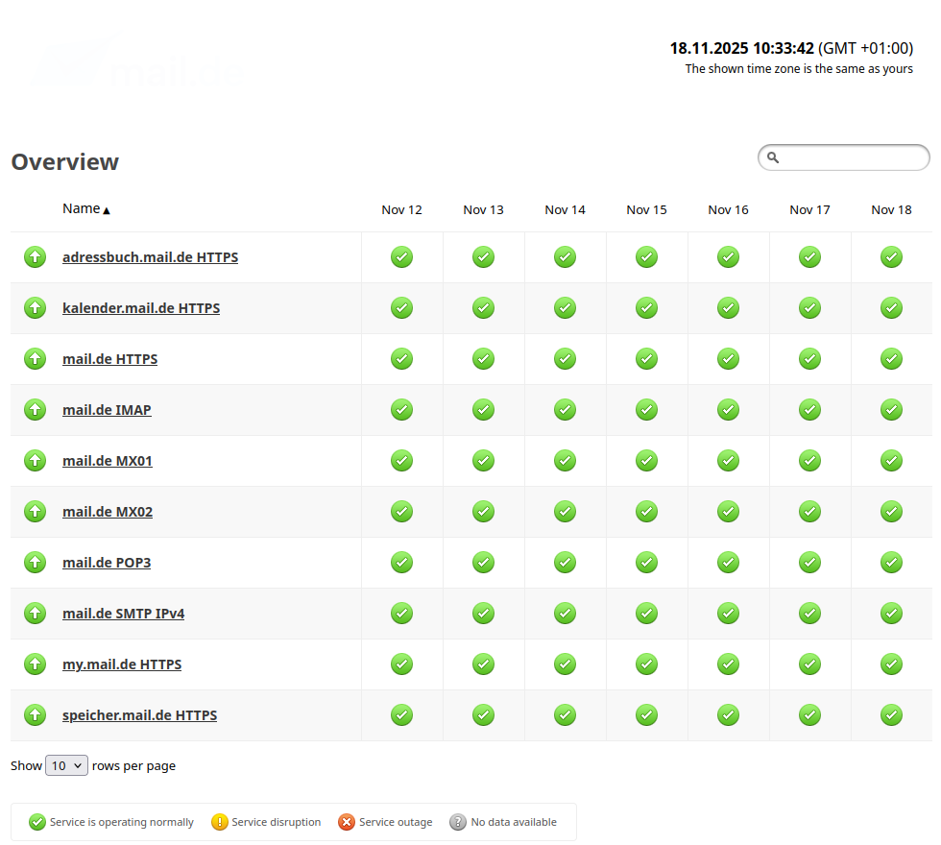Open mail.de MX02 service link
Image resolution: width=941 pixels, height=845 pixels.
point(108,512)
